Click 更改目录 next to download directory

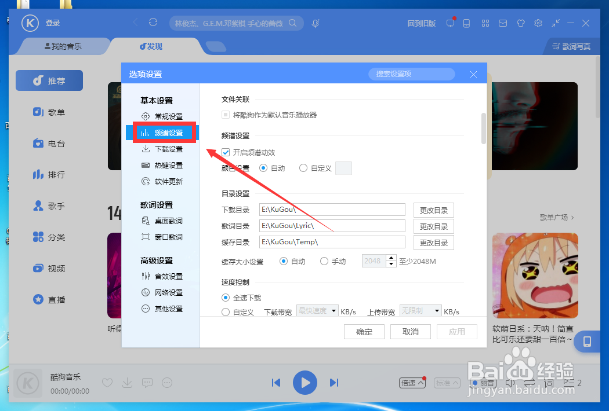pyautogui.click(x=433, y=210)
